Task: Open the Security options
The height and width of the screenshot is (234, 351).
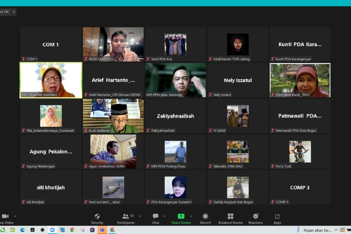Action: [x=97, y=218]
